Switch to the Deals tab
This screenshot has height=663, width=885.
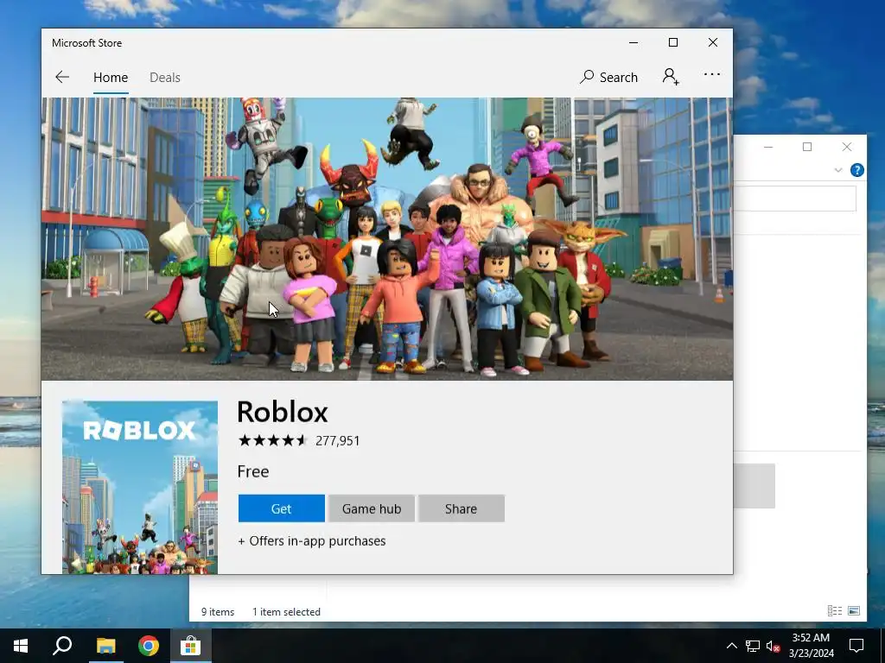[x=165, y=77]
